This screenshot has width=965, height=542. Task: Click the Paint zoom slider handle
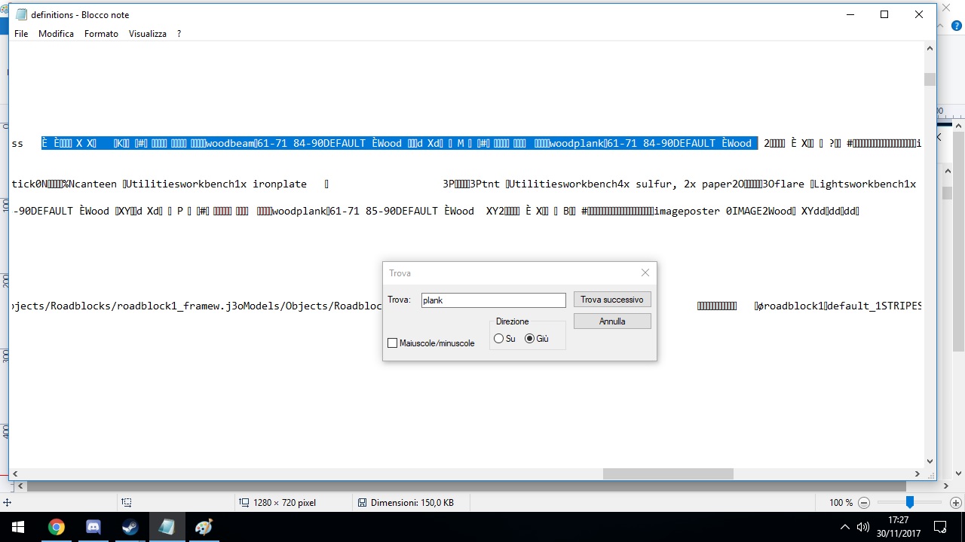coord(910,503)
